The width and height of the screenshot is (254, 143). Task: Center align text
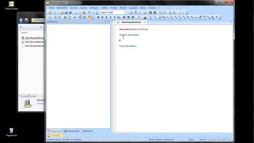[129, 17]
